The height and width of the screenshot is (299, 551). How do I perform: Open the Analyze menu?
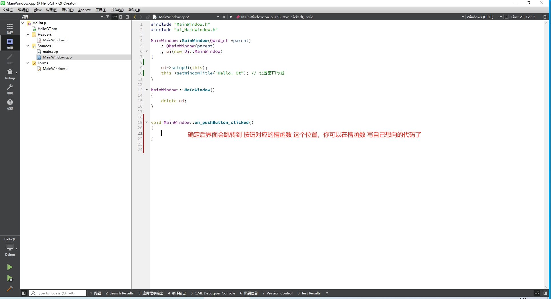(x=84, y=10)
